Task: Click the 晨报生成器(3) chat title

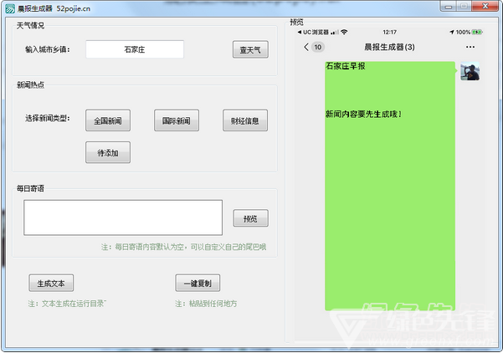Action: [389, 47]
